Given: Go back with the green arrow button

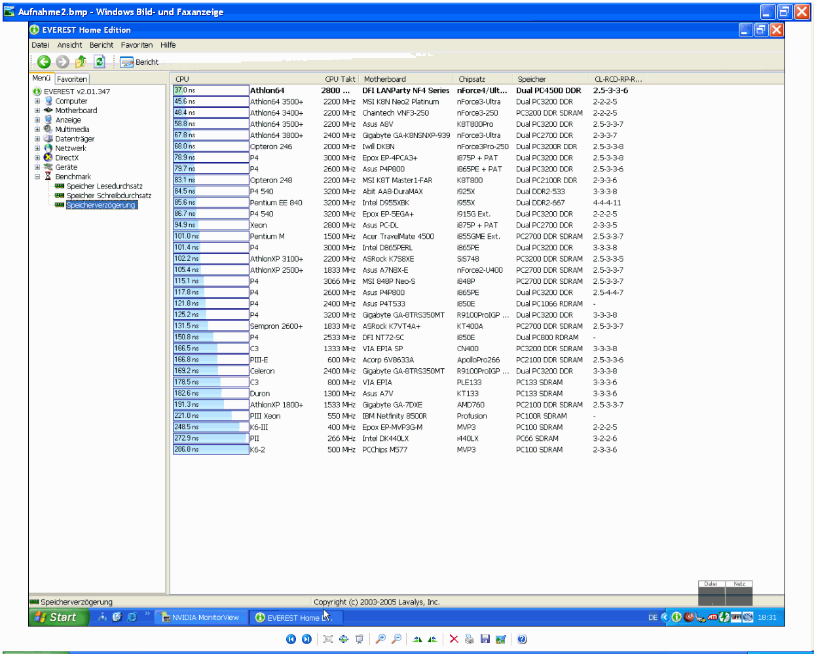Looking at the screenshot, I should tap(44, 61).
